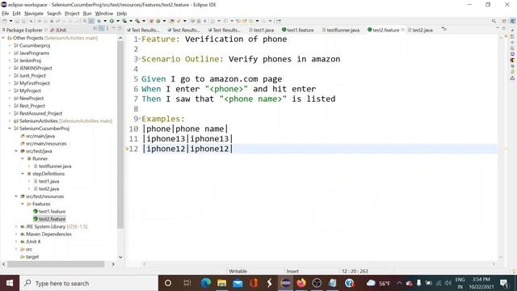This screenshot has width=517, height=291.
Task: Click the Writable status bar field
Action: click(237, 272)
